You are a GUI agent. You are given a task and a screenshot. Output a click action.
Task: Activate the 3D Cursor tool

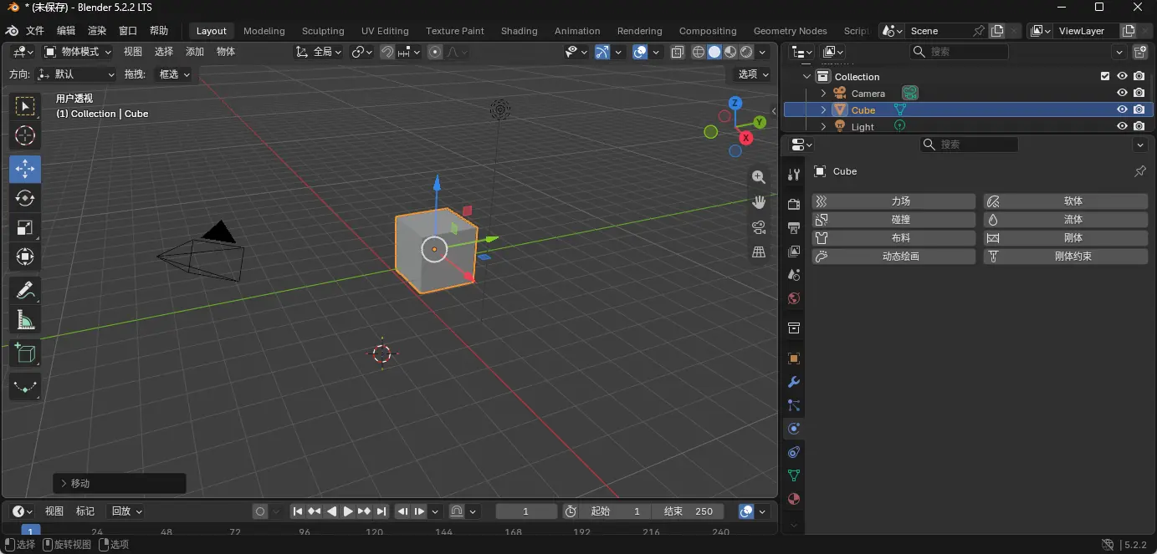click(x=25, y=136)
